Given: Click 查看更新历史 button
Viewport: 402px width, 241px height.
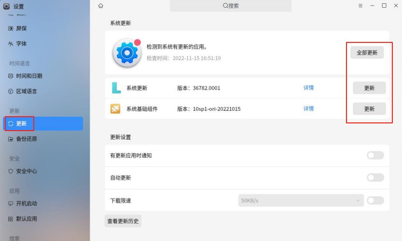Looking at the screenshot, I should pyautogui.click(x=123, y=221).
